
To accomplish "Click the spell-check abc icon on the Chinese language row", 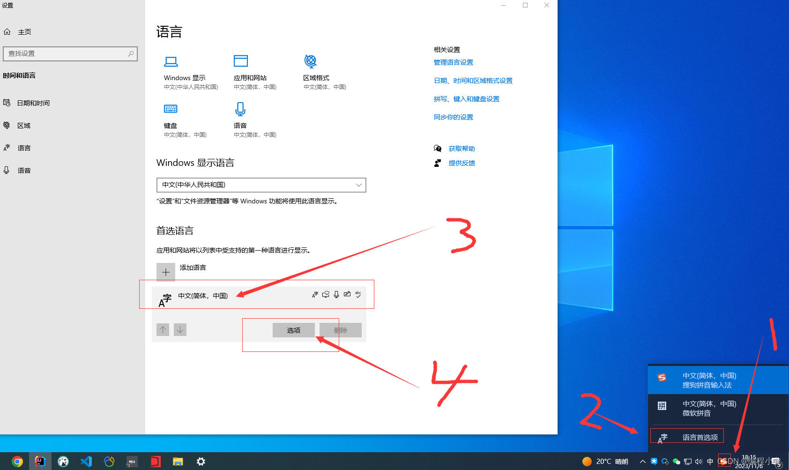I will pyautogui.click(x=358, y=294).
